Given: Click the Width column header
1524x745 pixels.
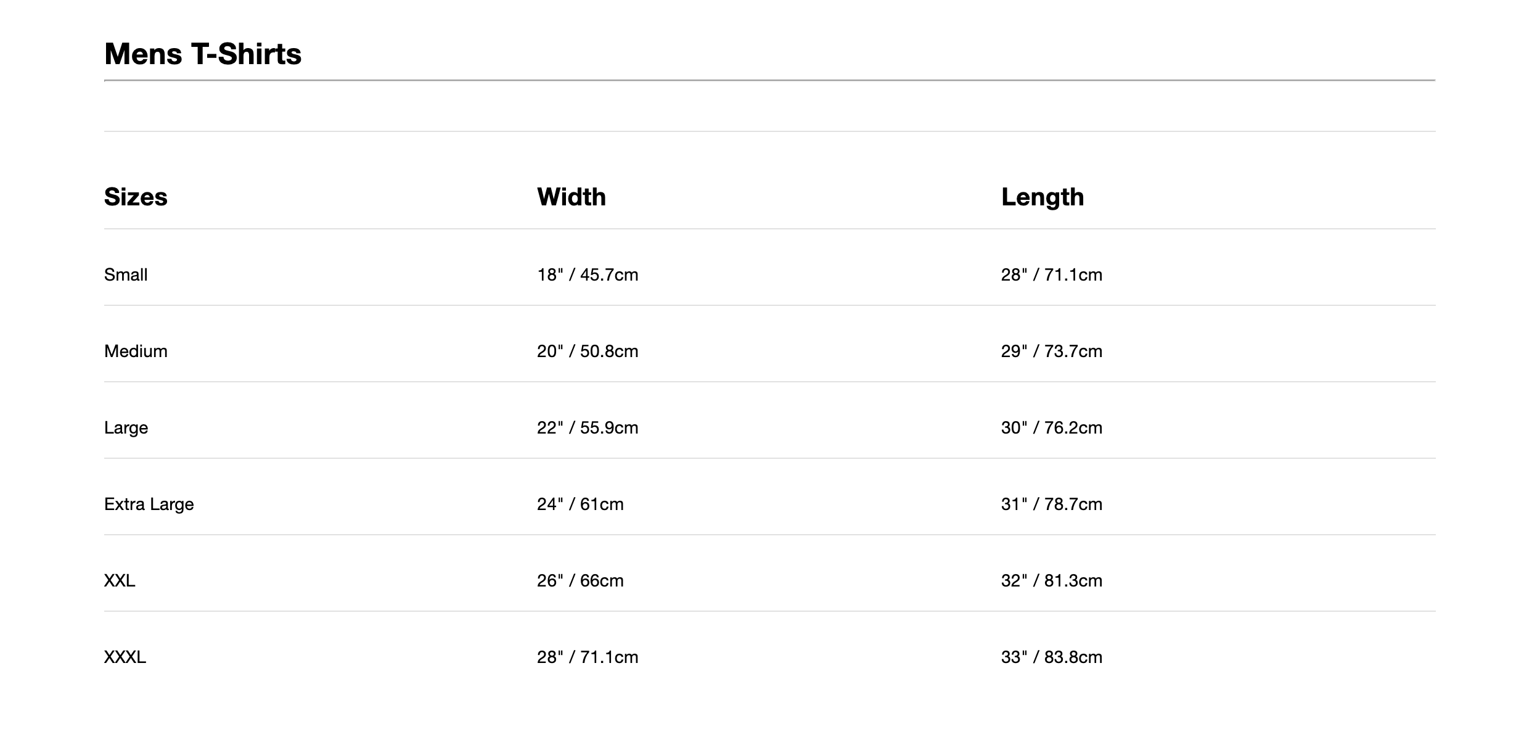Looking at the screenshot, I should (571, 197).
